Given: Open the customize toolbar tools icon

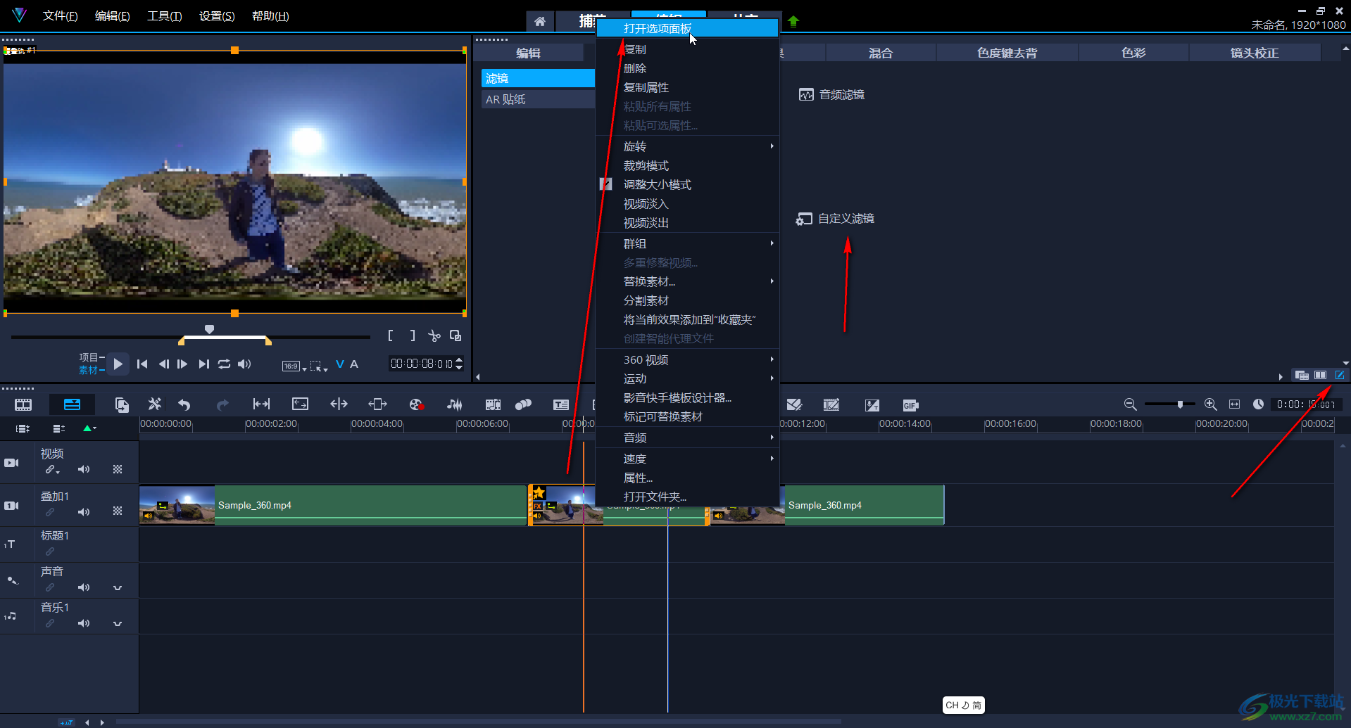Looking at the screenshot, I should tap(155, 404).
